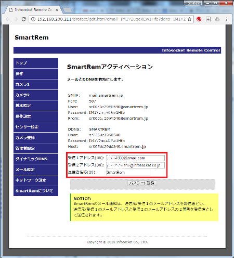
Task: Click the SMTP value mail.smartrem.jp
Action: click(x=106, y=95)
